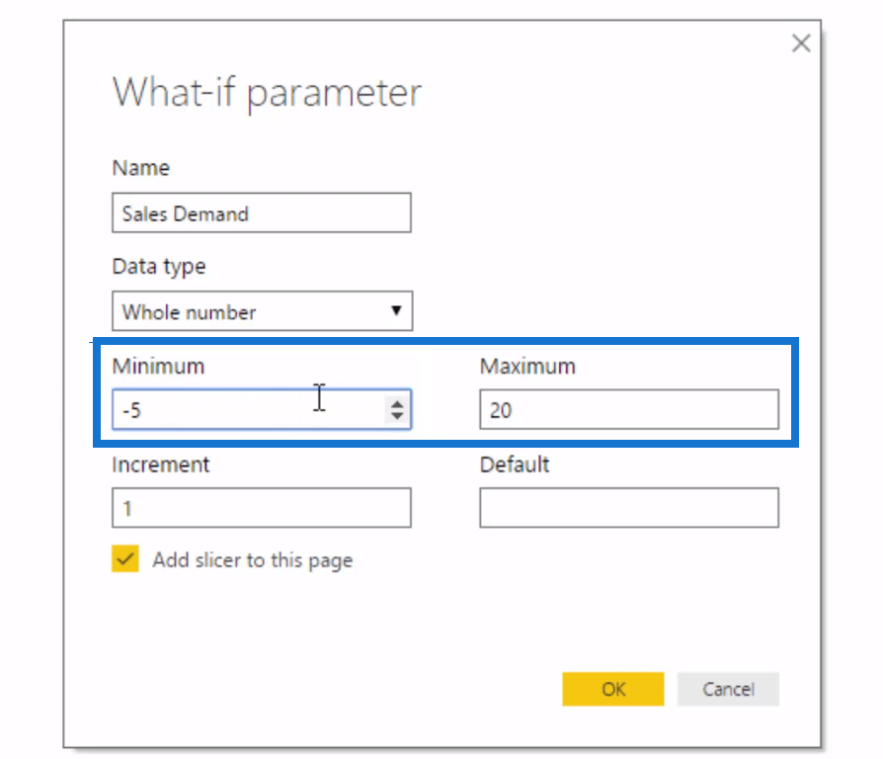
Task: Click the Name field containing Sales Demand
Action: point(262,213)
